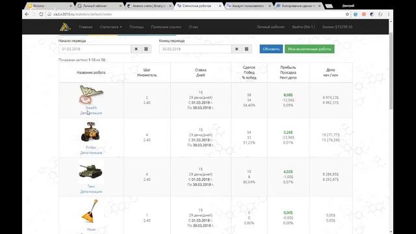The height and width of the screenshot is (234, 416).
Task: Open Полезные ссылки nav item
Action: [x=166, y=27]
